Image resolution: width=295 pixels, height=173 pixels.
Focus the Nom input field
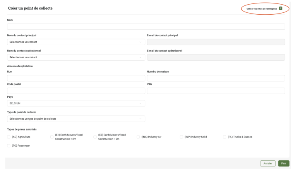pyautogui.click(x=146, y=27)
